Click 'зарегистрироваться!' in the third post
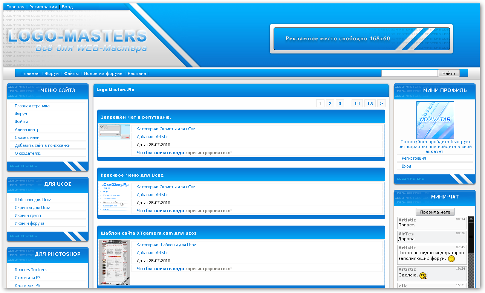The width and height of the screenshot is (485, 293). tap(208, 269)
